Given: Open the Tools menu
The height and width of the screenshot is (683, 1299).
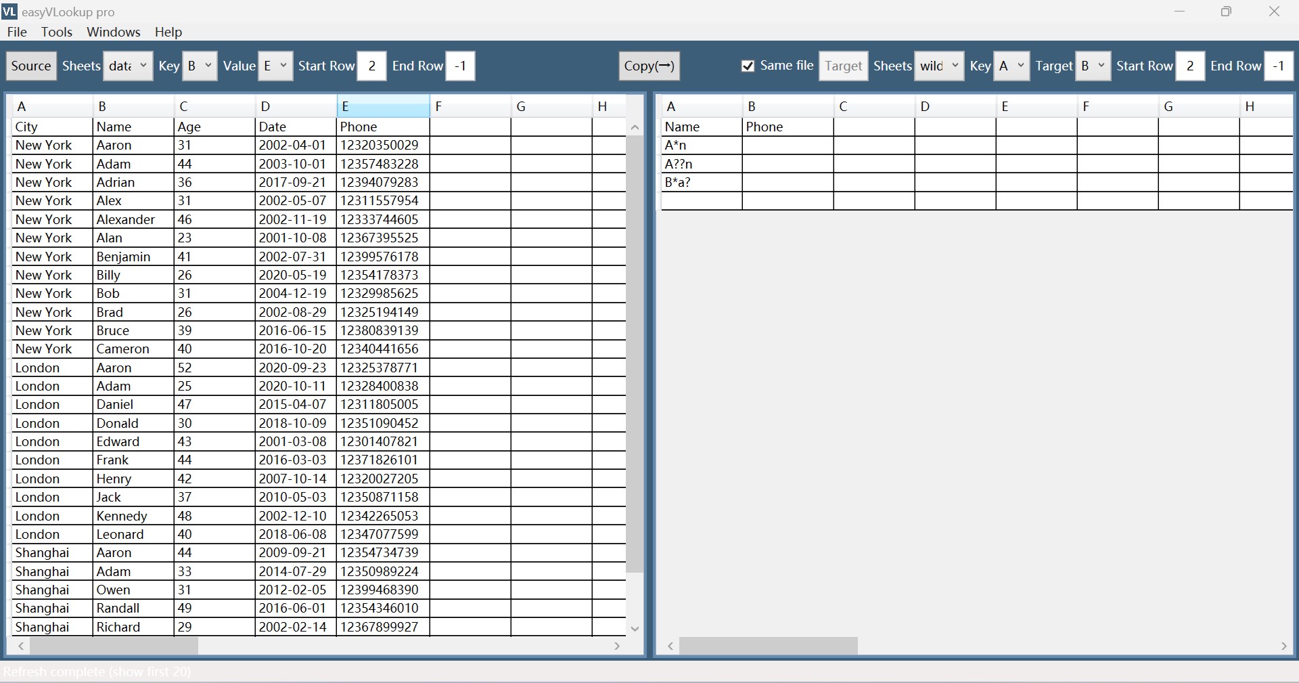Looking at the screenshot, I should pos(56,32).
